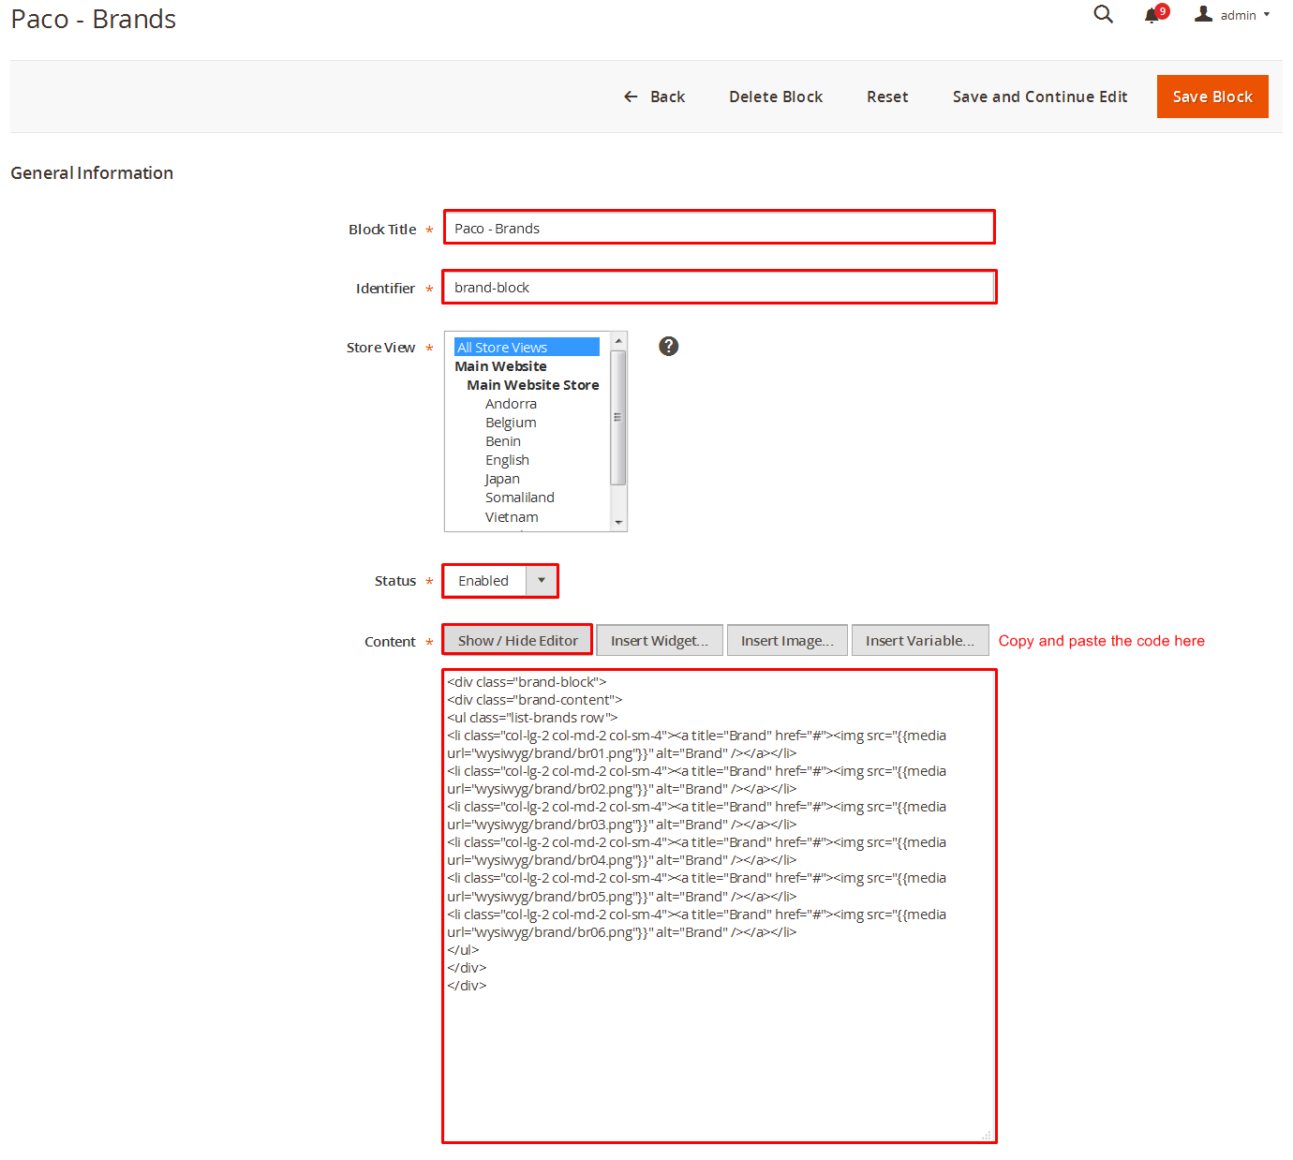This screenshot has width=1293, height=1160.
Task: Select Japan store view
Action: tap(502, 479)
